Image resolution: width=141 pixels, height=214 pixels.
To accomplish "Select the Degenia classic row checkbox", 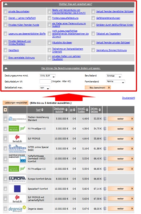I will pyautogui.click(x=5, y=209).
